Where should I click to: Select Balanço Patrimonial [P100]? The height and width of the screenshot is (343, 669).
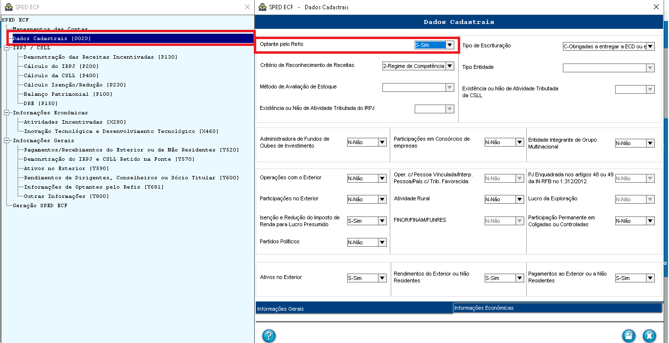click(x=68, y=94)
